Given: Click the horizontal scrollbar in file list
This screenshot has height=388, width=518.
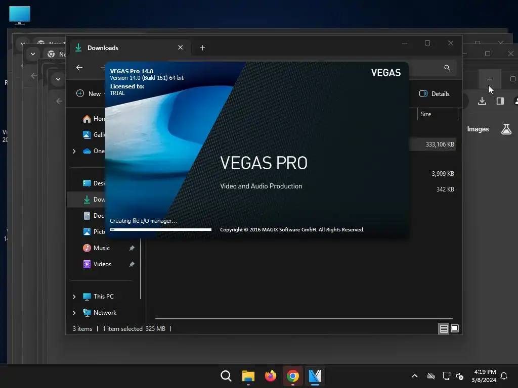Looking at the screenshot, I should pos(304,319).
